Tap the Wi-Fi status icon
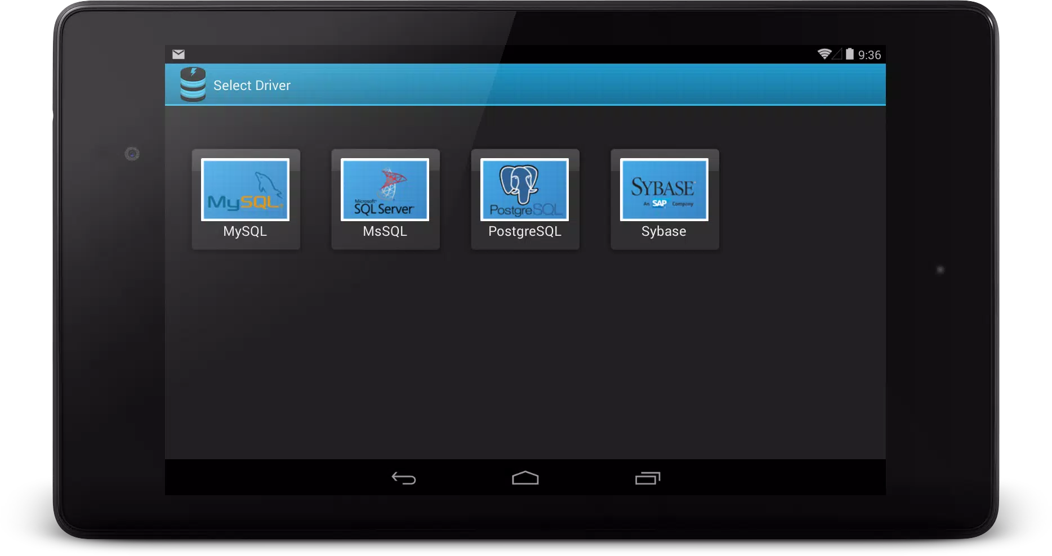 824,54
